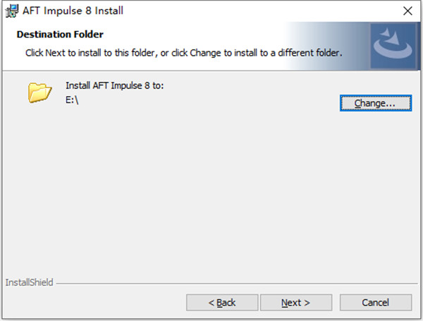Click the InstallShield brand label
This screenshot has height=321, width=423.
click(29, 283)
